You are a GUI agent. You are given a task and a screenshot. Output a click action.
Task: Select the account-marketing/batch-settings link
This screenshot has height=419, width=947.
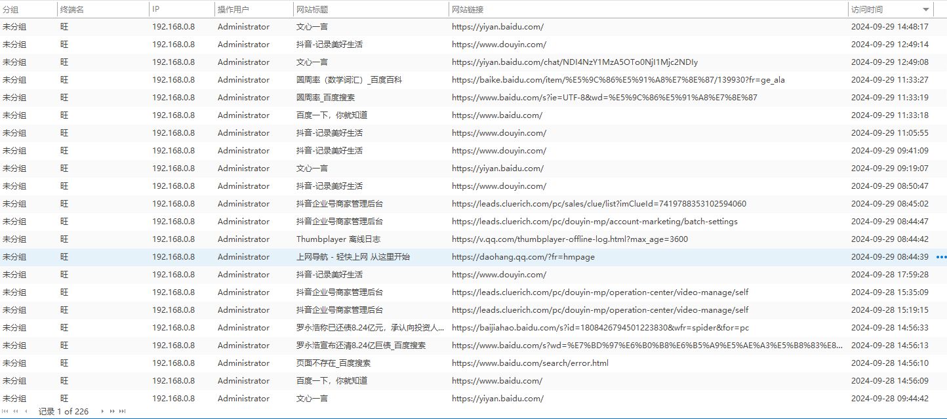[x=595, y=222]
